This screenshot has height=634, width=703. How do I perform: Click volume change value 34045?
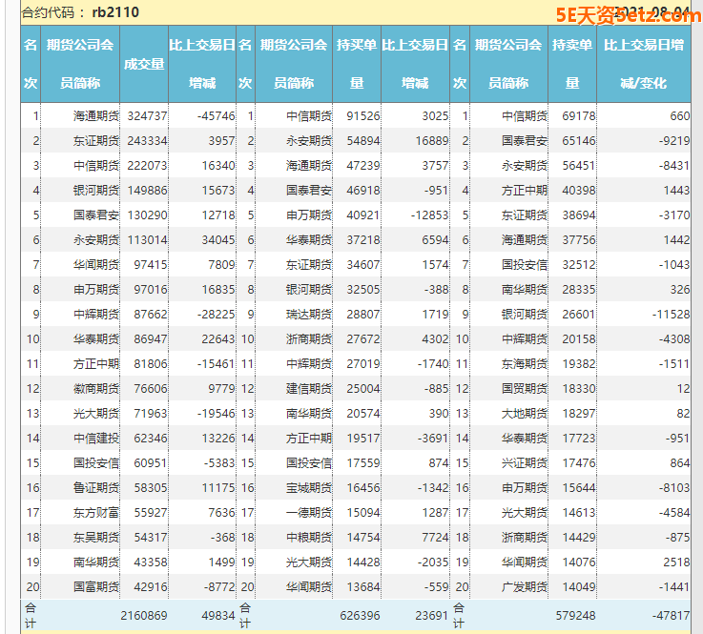pyautogui.click(x=218, y=240)
